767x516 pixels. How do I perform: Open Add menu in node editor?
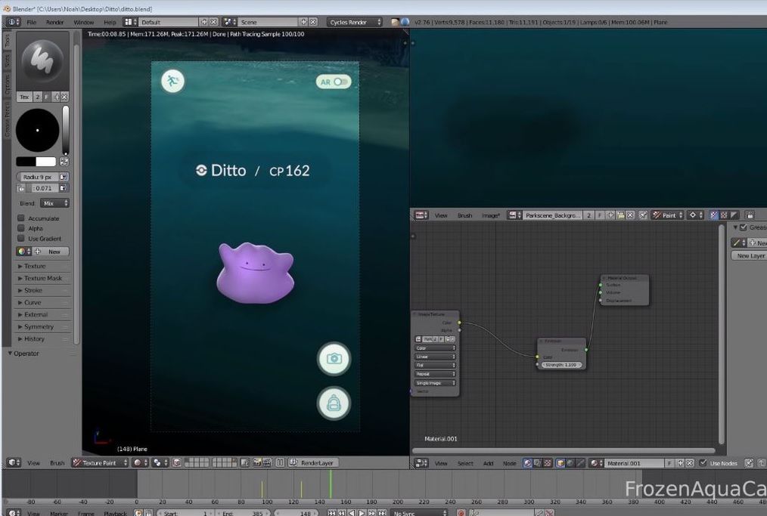tap(488, 463)
